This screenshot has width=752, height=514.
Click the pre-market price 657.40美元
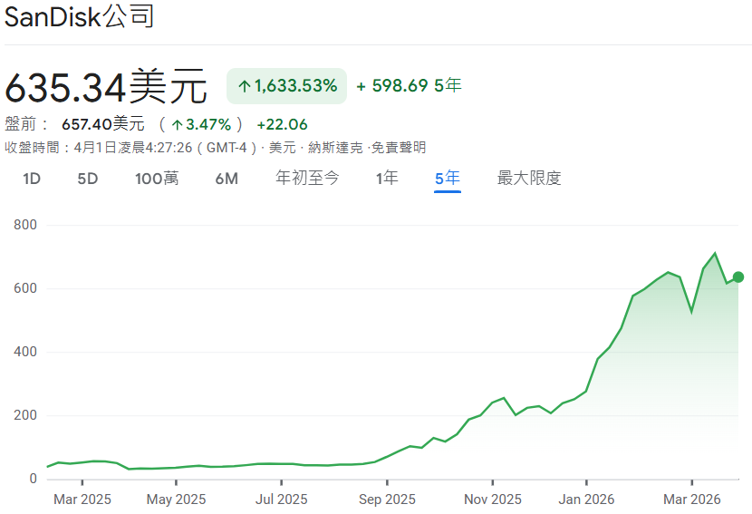click(103, 124)
